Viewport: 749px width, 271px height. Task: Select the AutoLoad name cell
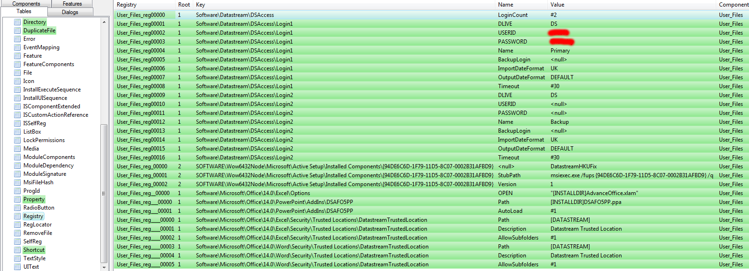point(510,211)
